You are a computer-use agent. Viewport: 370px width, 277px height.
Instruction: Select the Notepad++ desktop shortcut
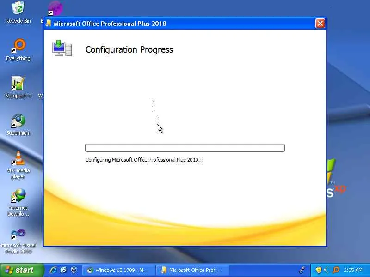point(18,87)
